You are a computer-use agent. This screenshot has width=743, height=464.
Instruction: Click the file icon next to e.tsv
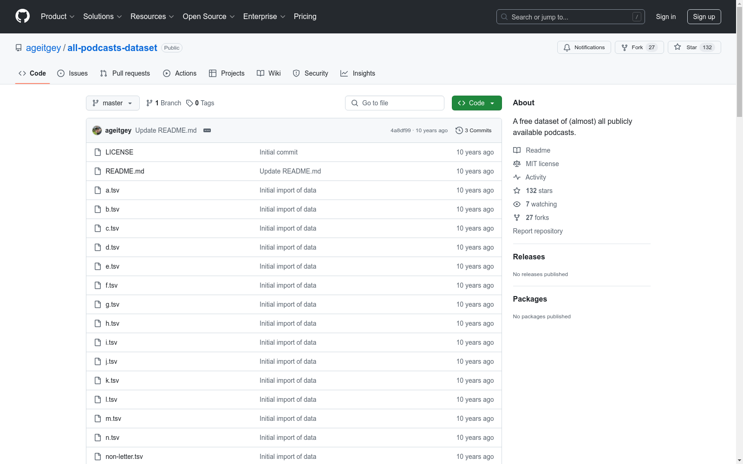98,266
